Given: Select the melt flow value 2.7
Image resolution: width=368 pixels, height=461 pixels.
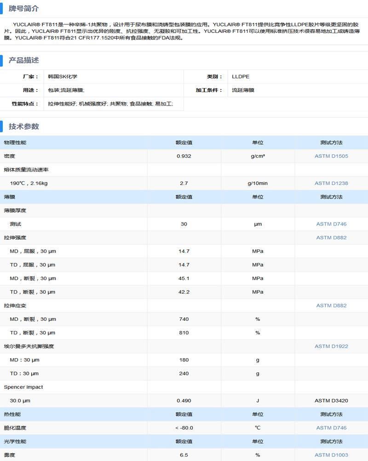Looking at the screenshot, I should point(184,183).
